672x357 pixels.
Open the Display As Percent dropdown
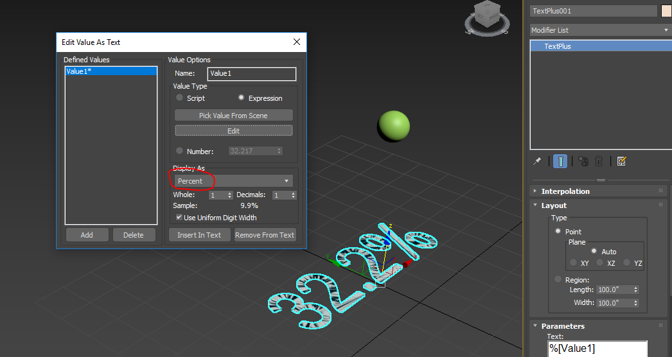coord(234,181)
